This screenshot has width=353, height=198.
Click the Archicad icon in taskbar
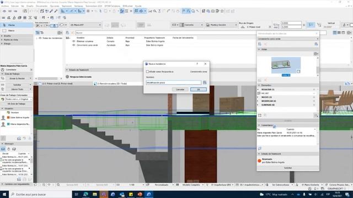pos(149,194)
